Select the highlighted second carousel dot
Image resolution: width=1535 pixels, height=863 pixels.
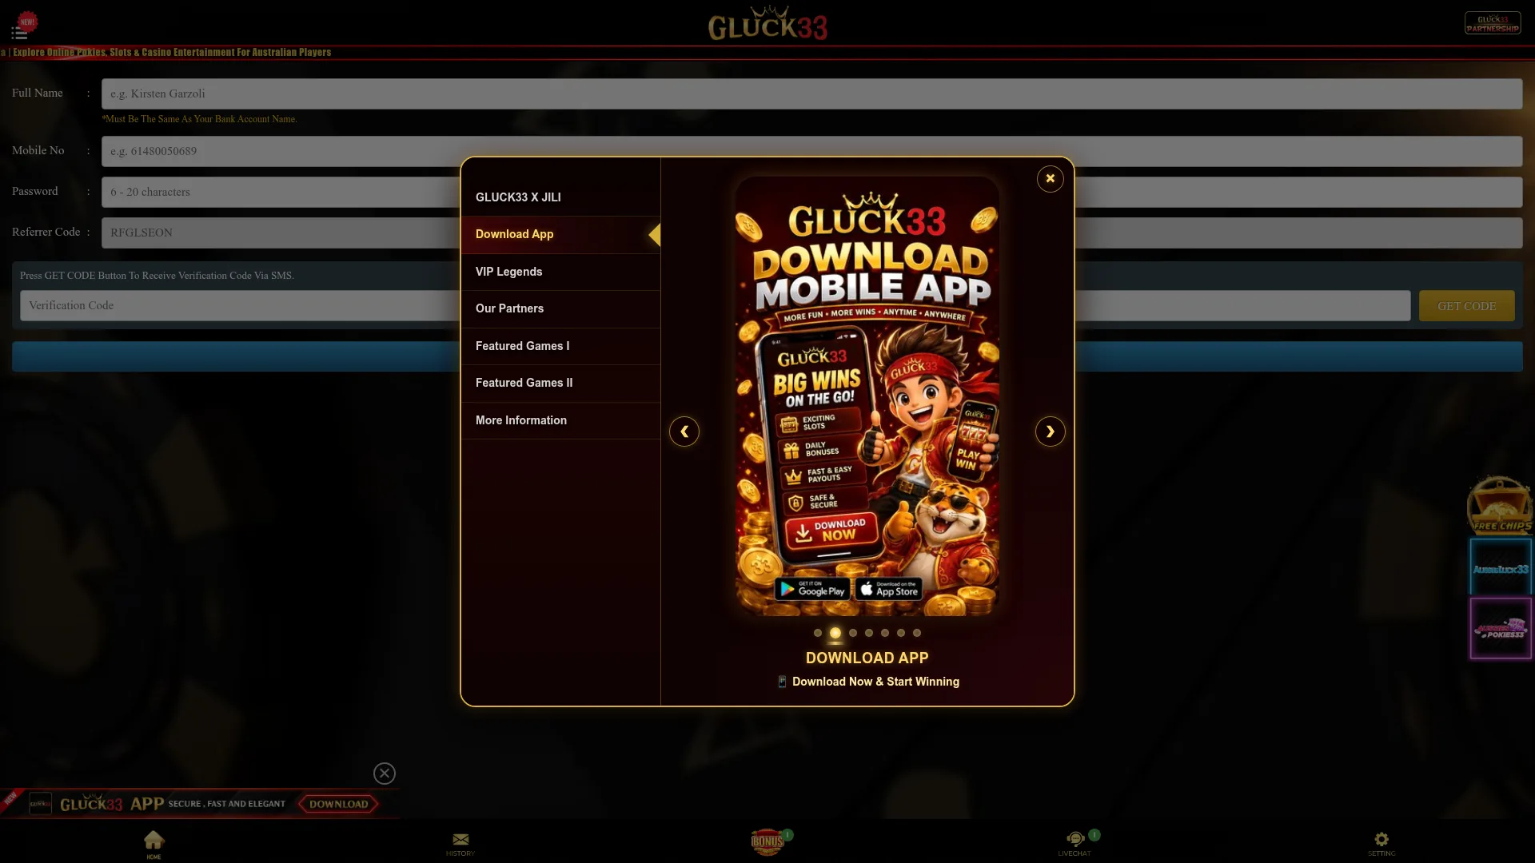835,633
